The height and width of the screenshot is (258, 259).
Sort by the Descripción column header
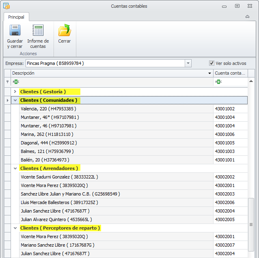[x=110, y=73]
